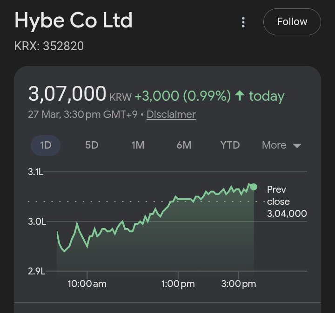Click the Prev close 3,04,000 label

click(287, 202)
